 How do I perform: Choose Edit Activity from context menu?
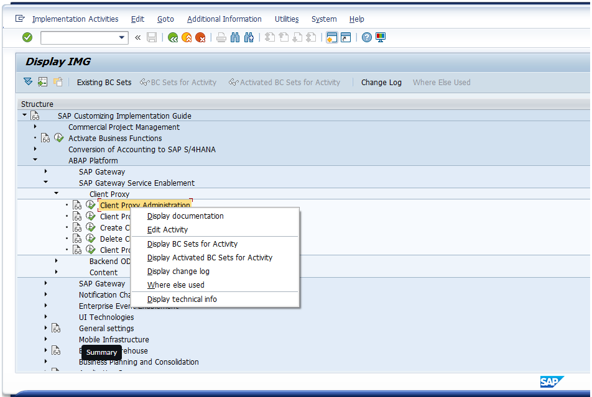(215, 229)
